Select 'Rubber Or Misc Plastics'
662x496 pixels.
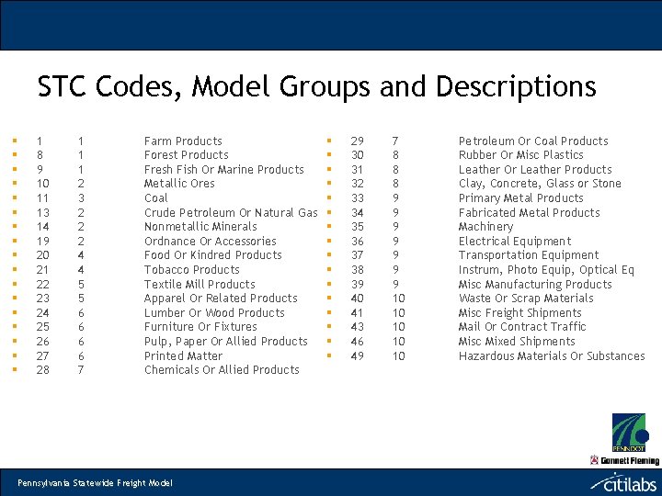(520, 155)
